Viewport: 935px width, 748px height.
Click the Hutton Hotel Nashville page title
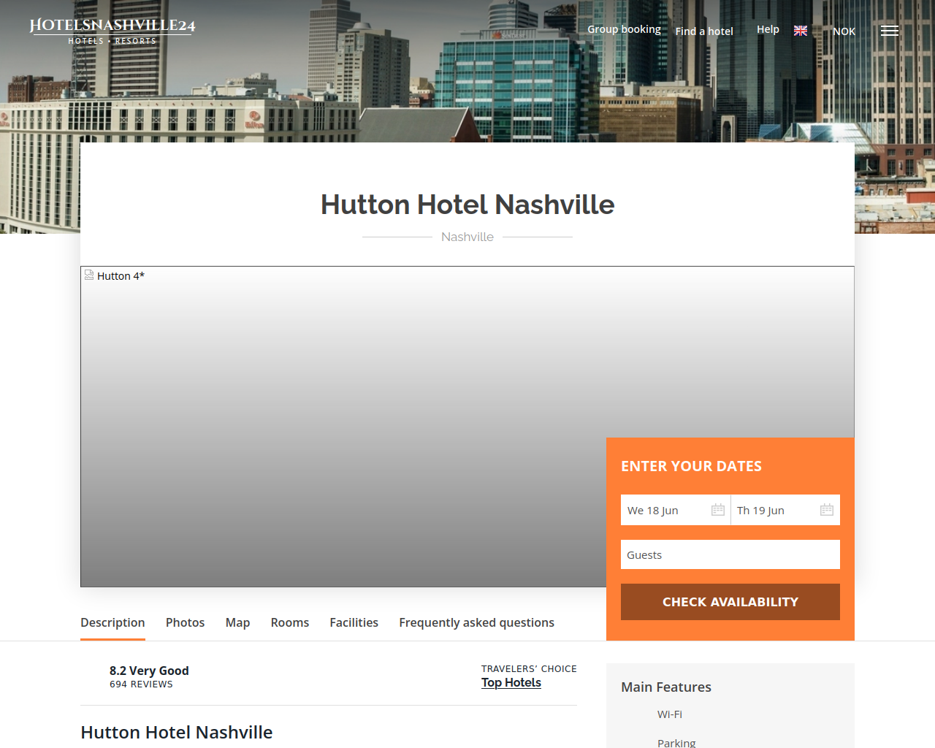467,205
